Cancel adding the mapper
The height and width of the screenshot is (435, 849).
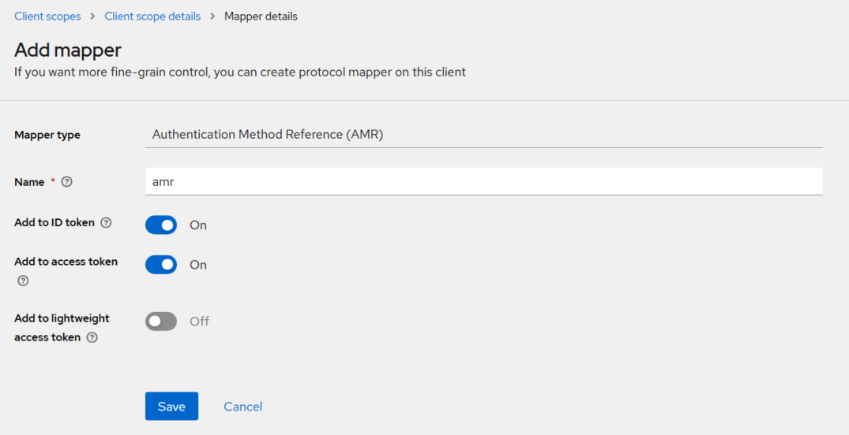242,407
